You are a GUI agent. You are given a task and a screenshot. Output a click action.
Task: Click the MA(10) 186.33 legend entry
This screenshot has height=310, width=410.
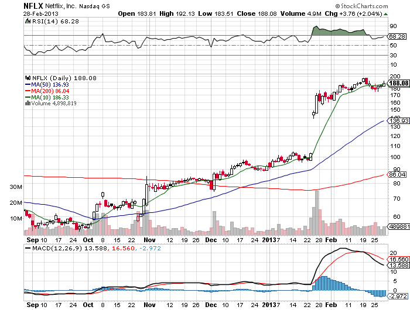tap(47, 98)
